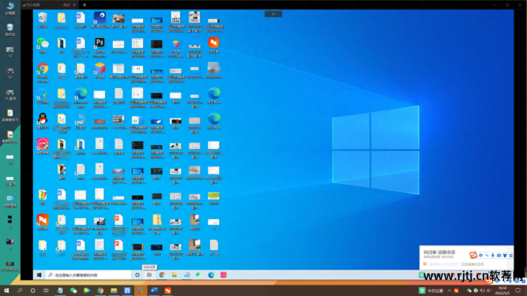This screenshot has width=527, height=296.
Task: Open the local Windows Start button
Action: 7,290
